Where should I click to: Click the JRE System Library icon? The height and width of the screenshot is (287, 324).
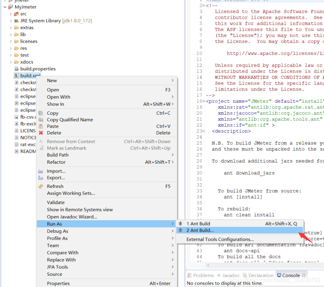[x=16, y=21]
